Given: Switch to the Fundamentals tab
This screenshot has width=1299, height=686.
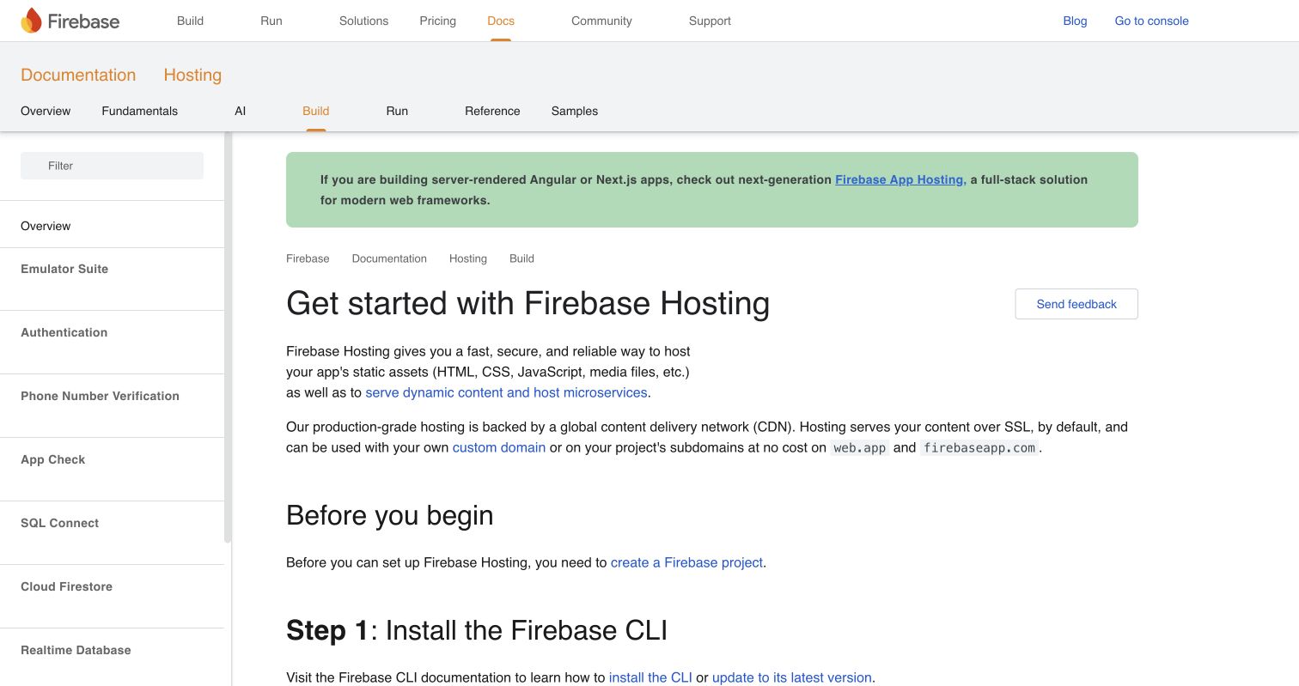Looking at the screenshot, I should (x=140, y=111).
